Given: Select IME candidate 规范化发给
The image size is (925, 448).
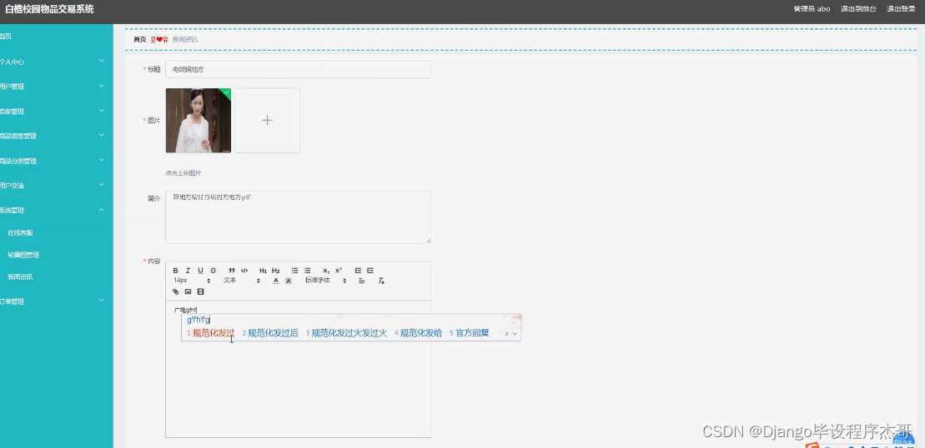Looking at the screenshot, I should (x=418, y=333).
